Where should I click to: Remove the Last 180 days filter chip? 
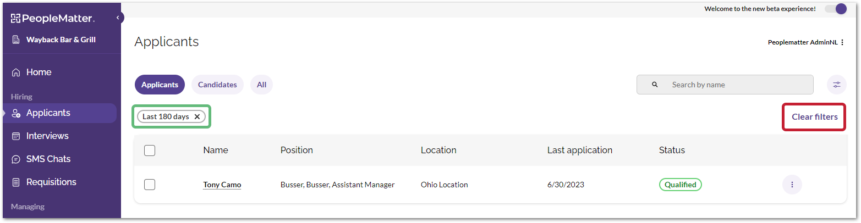[x=197, y=116]
